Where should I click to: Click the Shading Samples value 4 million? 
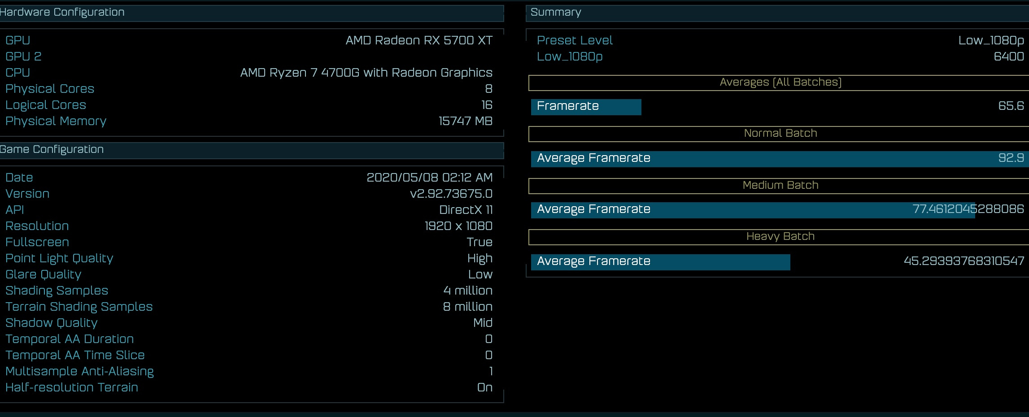[468, 291]
